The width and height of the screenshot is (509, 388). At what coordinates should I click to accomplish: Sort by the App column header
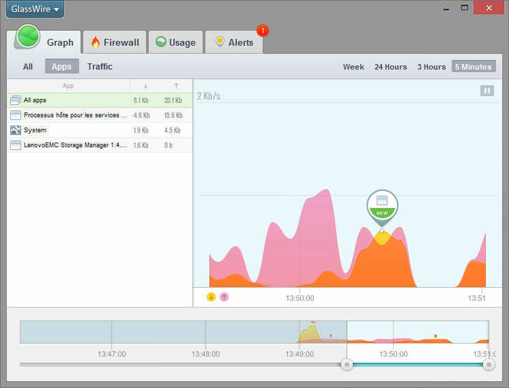68,86
